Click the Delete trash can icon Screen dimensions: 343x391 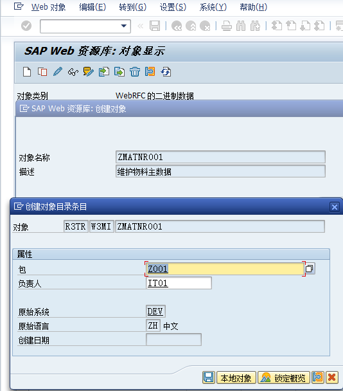(135, 72)
